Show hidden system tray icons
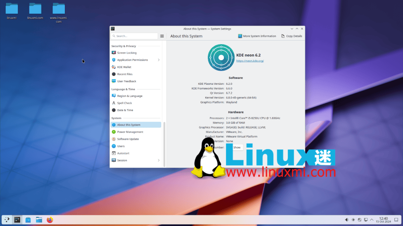 coord(372,220)
